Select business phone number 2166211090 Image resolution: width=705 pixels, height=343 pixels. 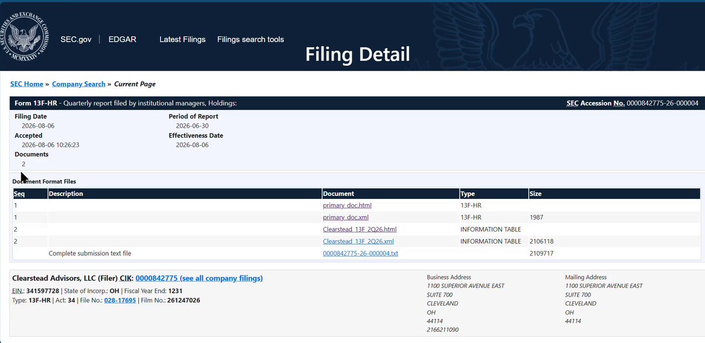coord(443,330)
